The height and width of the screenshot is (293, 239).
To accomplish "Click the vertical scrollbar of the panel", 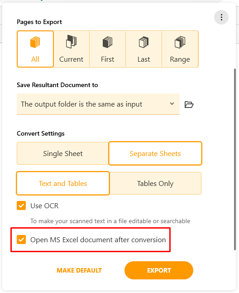I will pos(235,159).
